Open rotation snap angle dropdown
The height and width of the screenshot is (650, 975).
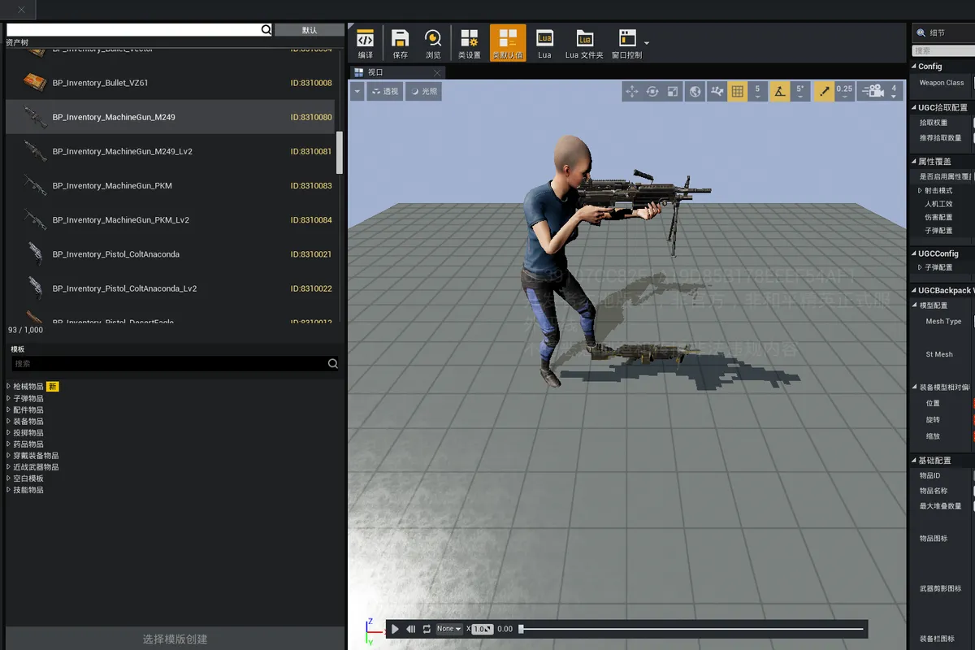(800, 91)
